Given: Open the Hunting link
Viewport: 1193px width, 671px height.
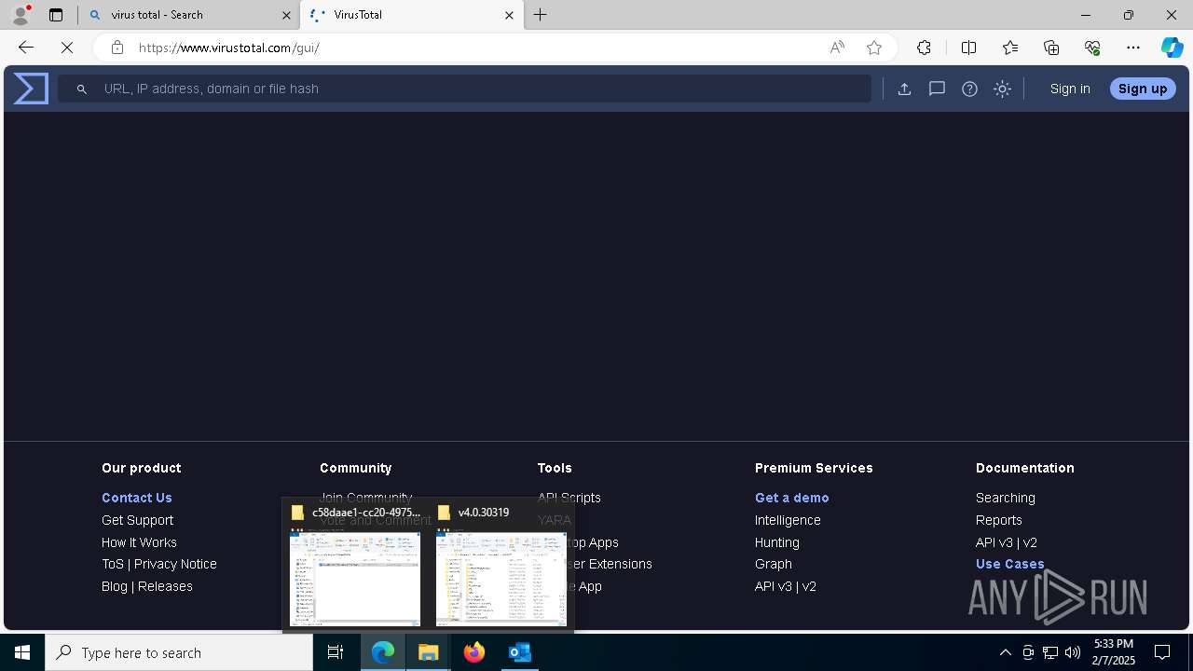Looking at the screenshot, I should [x=777, y=542].
